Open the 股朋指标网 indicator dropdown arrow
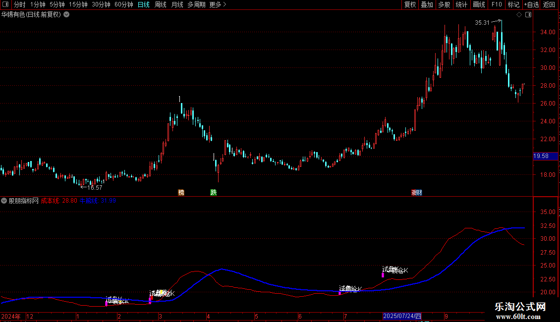 [4, 201]
